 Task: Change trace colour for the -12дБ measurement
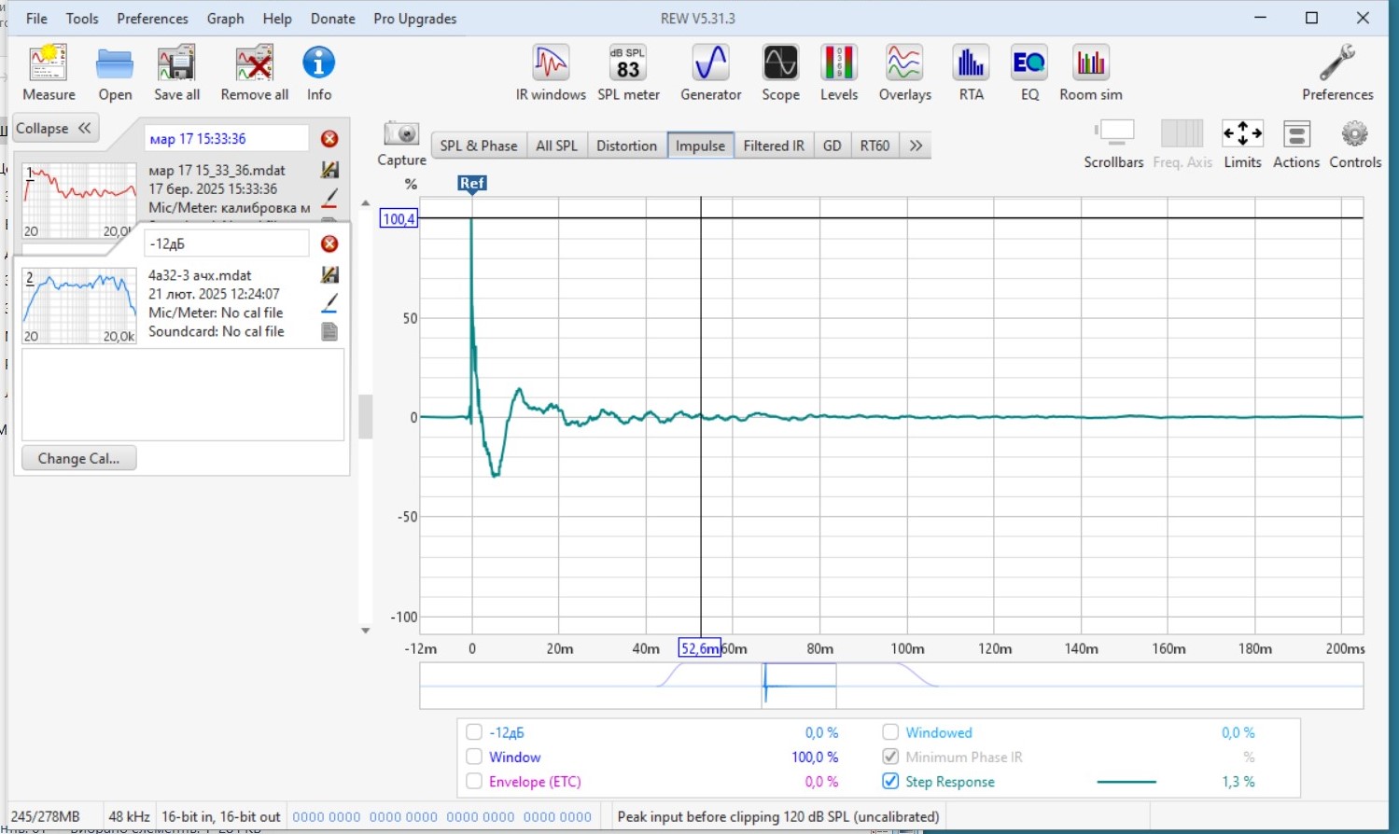329,302
